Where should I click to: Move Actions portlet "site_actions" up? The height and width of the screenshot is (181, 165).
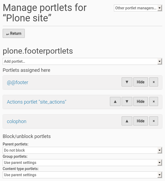[115, 101]
